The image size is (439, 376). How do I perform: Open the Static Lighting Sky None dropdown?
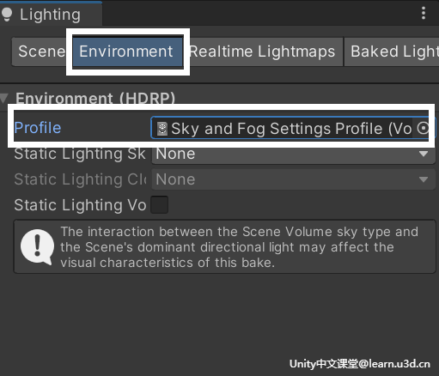pyautogui.click(x=294, y=154)
